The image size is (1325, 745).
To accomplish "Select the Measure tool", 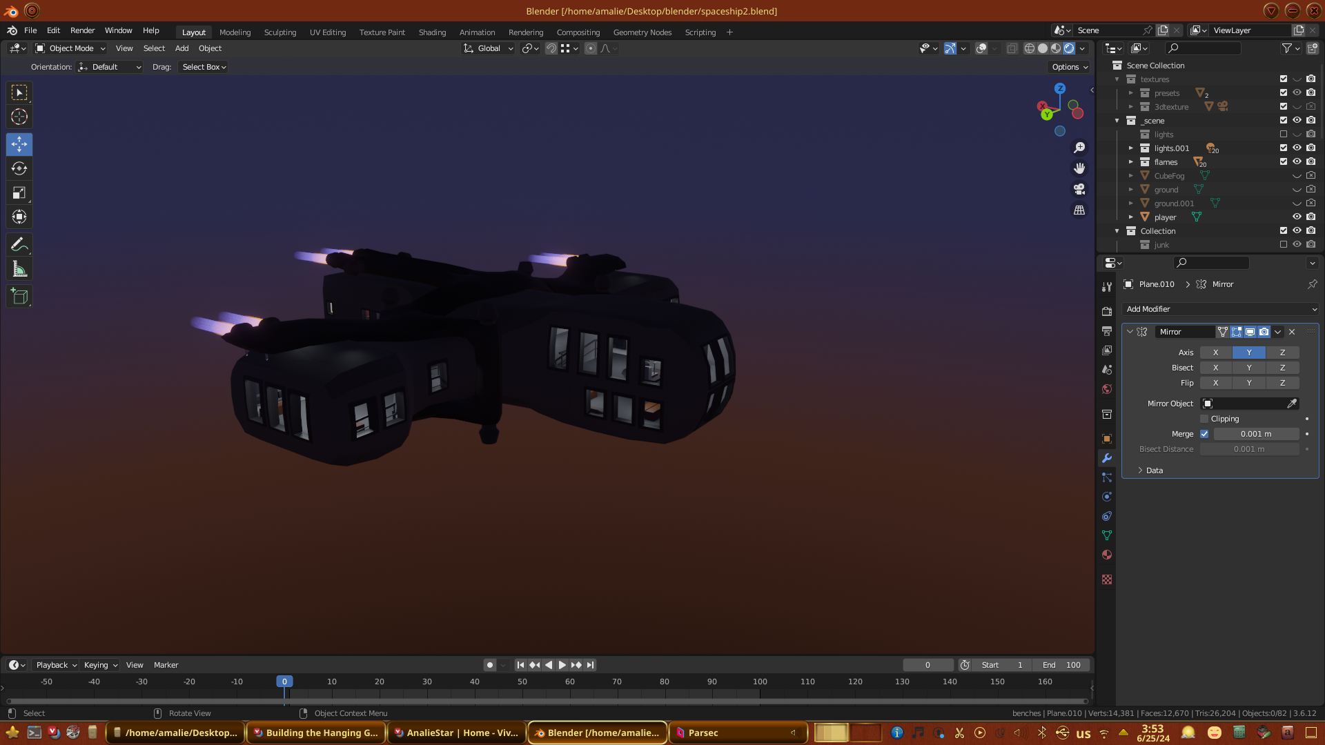I will [x=19, y=270].
